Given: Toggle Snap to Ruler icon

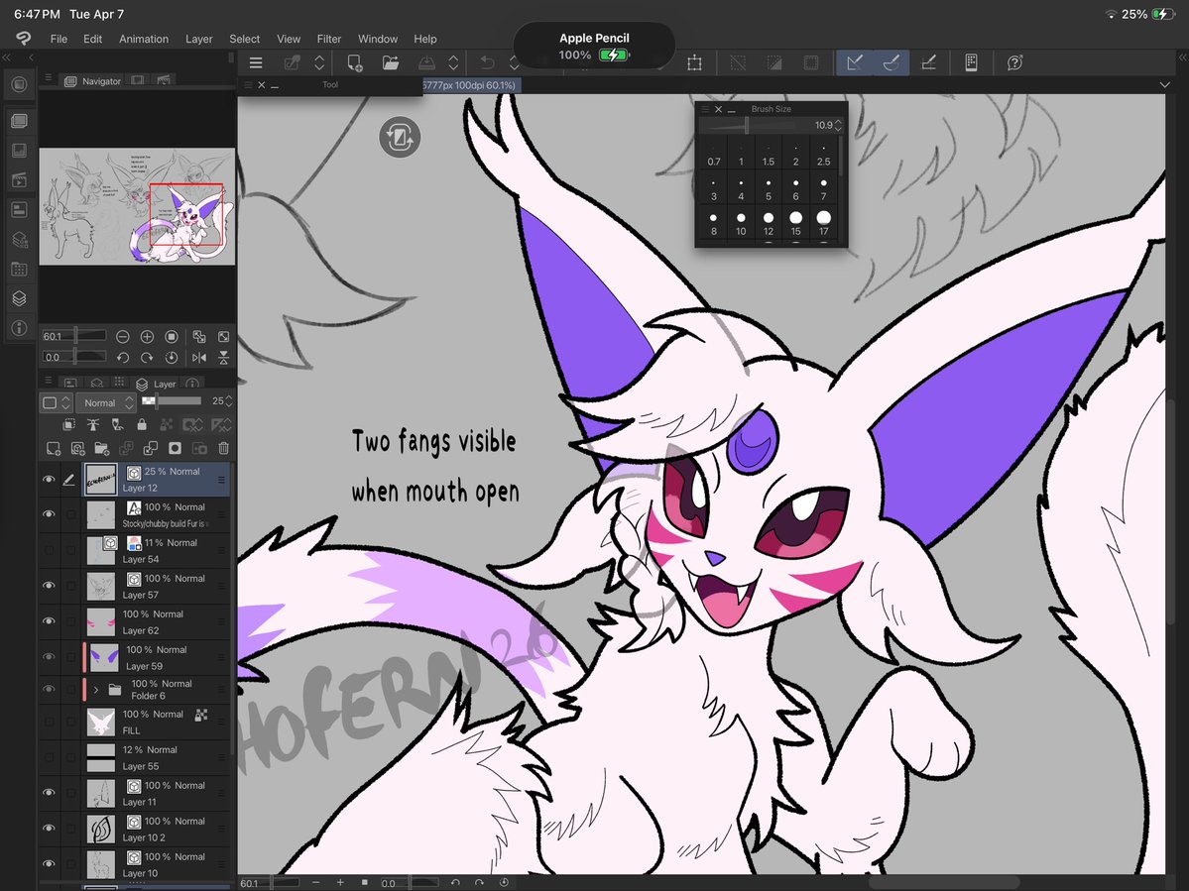Looking at the screenshot, I should click(x=855, y=62).
